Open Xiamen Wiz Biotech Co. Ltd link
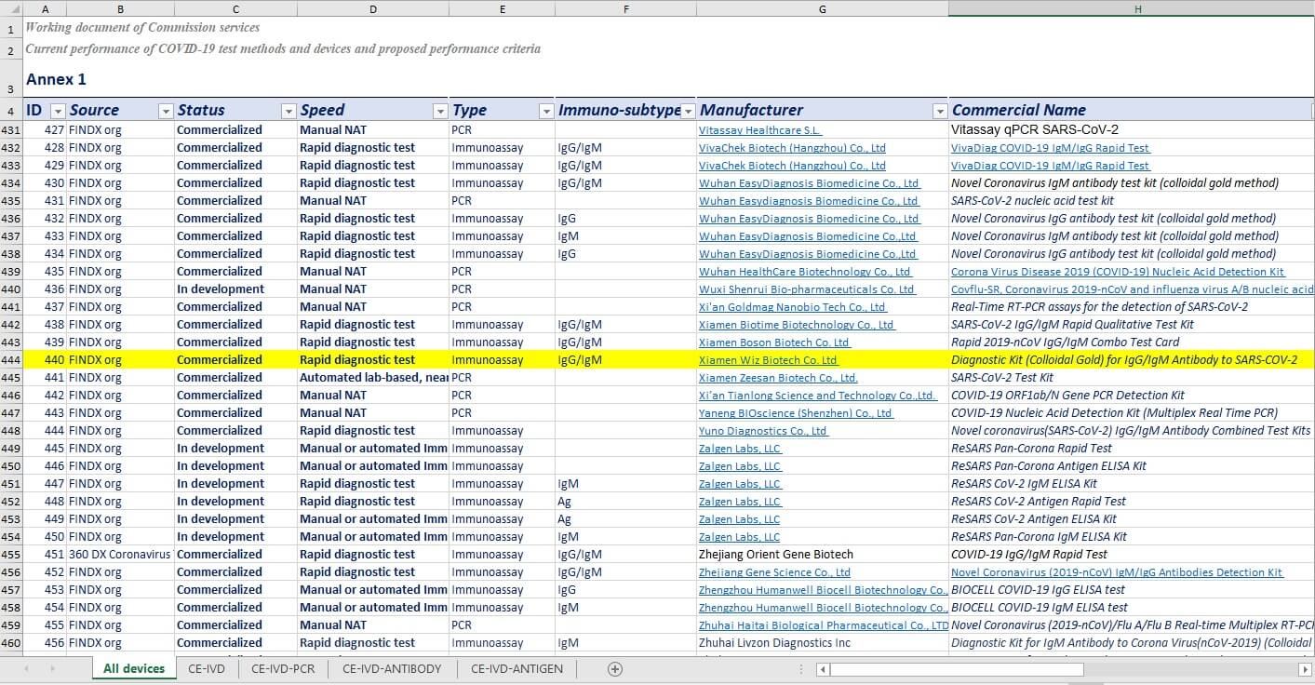1315x685 pixels. (768, 360)
